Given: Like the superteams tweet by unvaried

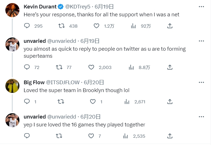Looking at the screenshot, I should coord(91,67).
